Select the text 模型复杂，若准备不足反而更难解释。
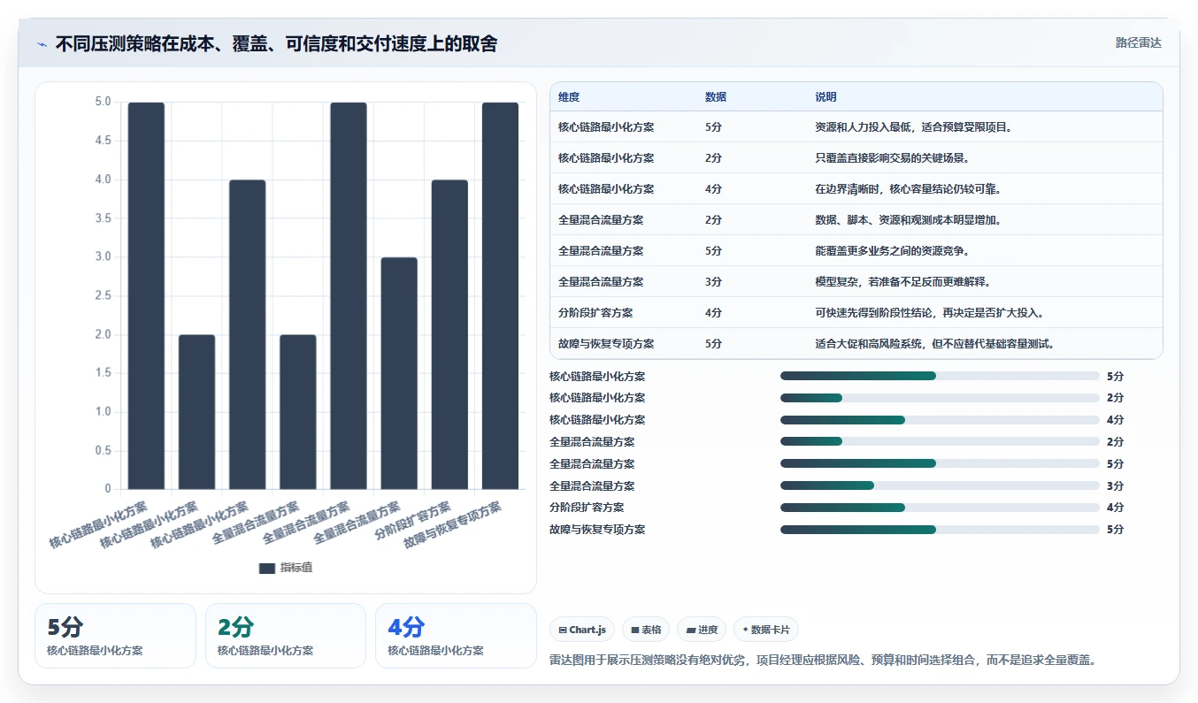1198x703 pixels. pyautogui.click(x=902, y=282)
